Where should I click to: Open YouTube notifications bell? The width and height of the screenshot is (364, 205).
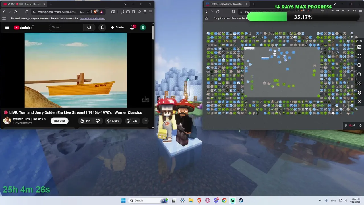(x=132, y=27)
